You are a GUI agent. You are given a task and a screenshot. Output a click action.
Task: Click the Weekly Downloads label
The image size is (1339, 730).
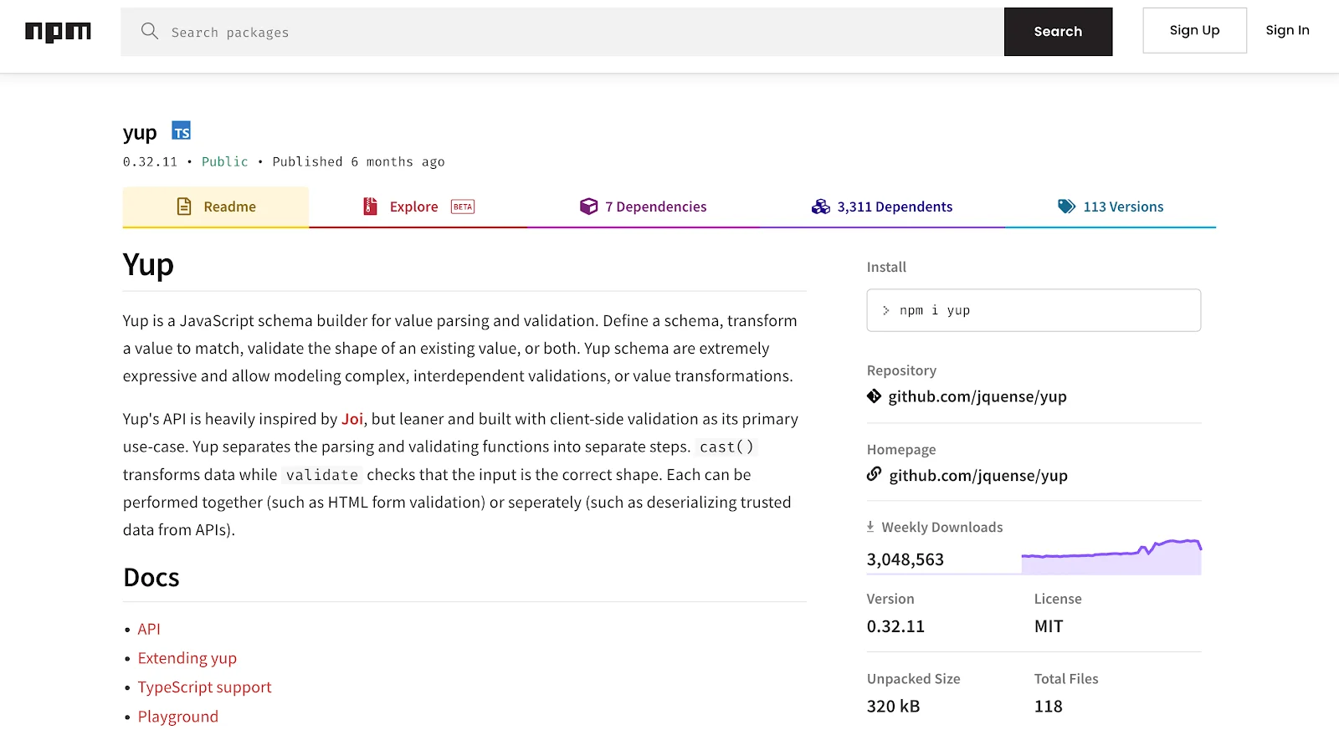(x=942, y=527)
